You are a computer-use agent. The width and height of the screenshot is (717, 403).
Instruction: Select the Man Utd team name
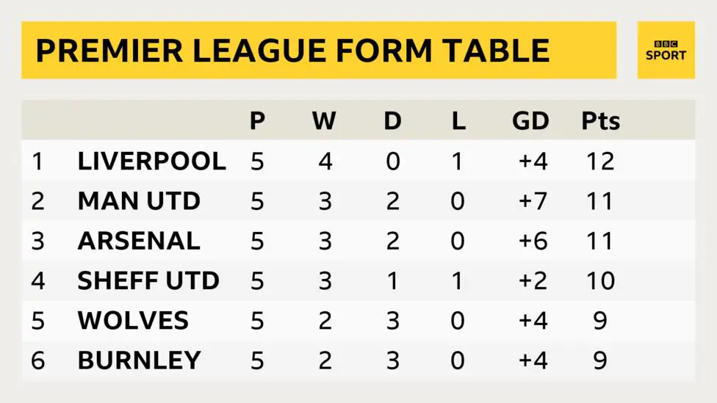click(x=139, y=200)
